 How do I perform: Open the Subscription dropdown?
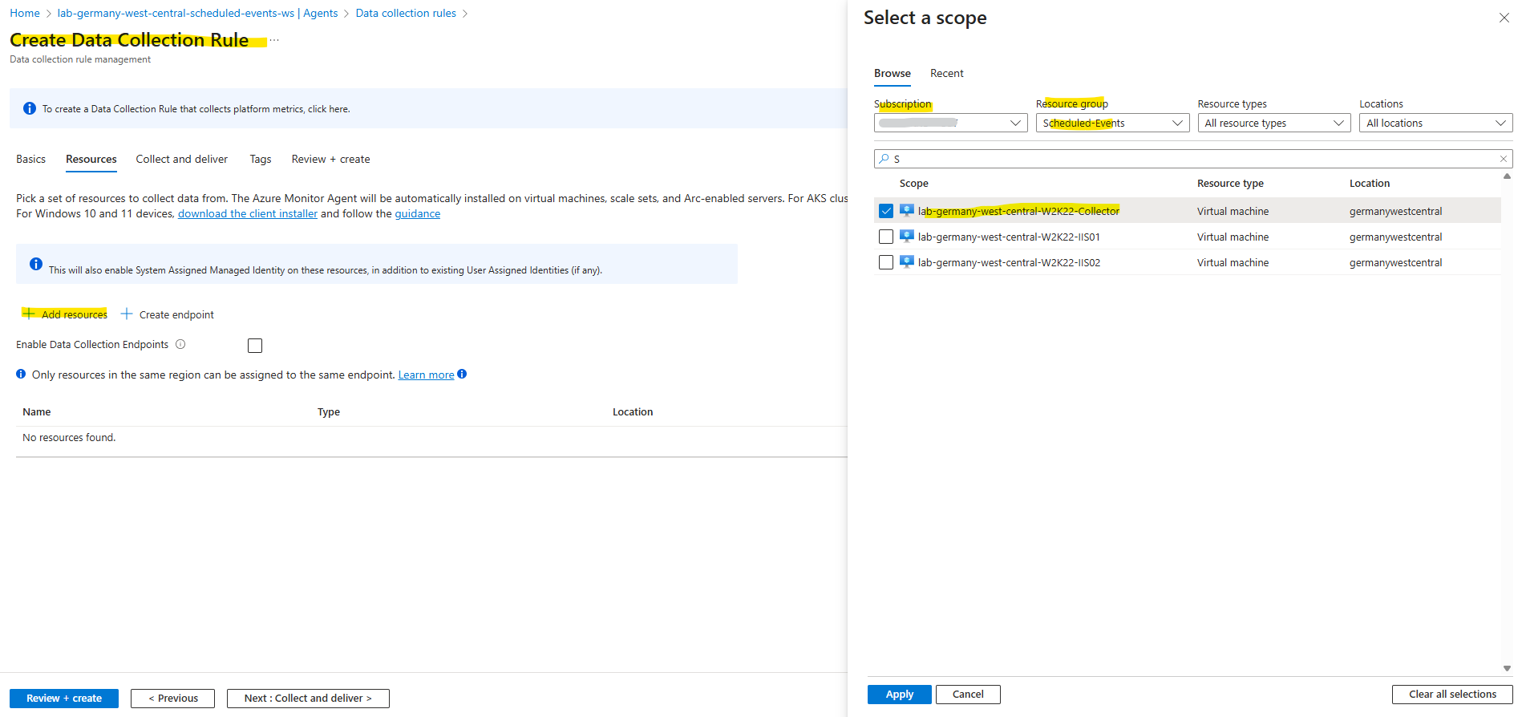coord(950,123)
